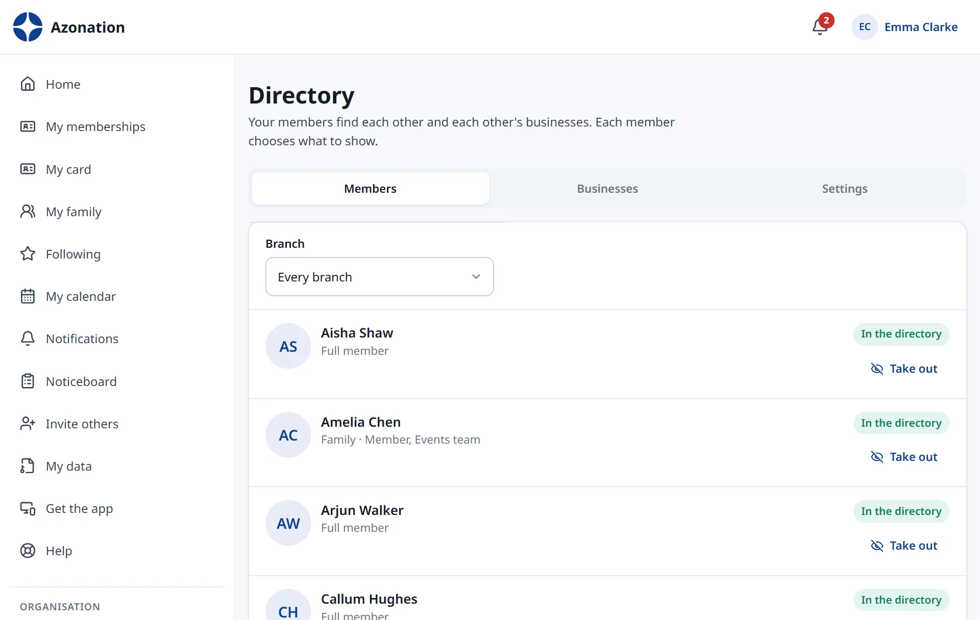Click the Callum Hughes name

(x=369, y=599)
